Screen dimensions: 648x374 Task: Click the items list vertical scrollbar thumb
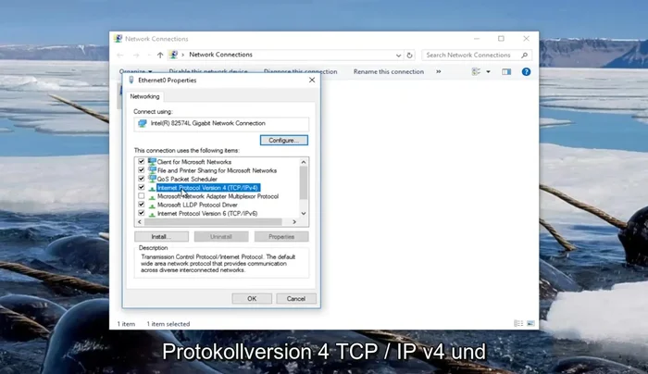coord(304,183)
